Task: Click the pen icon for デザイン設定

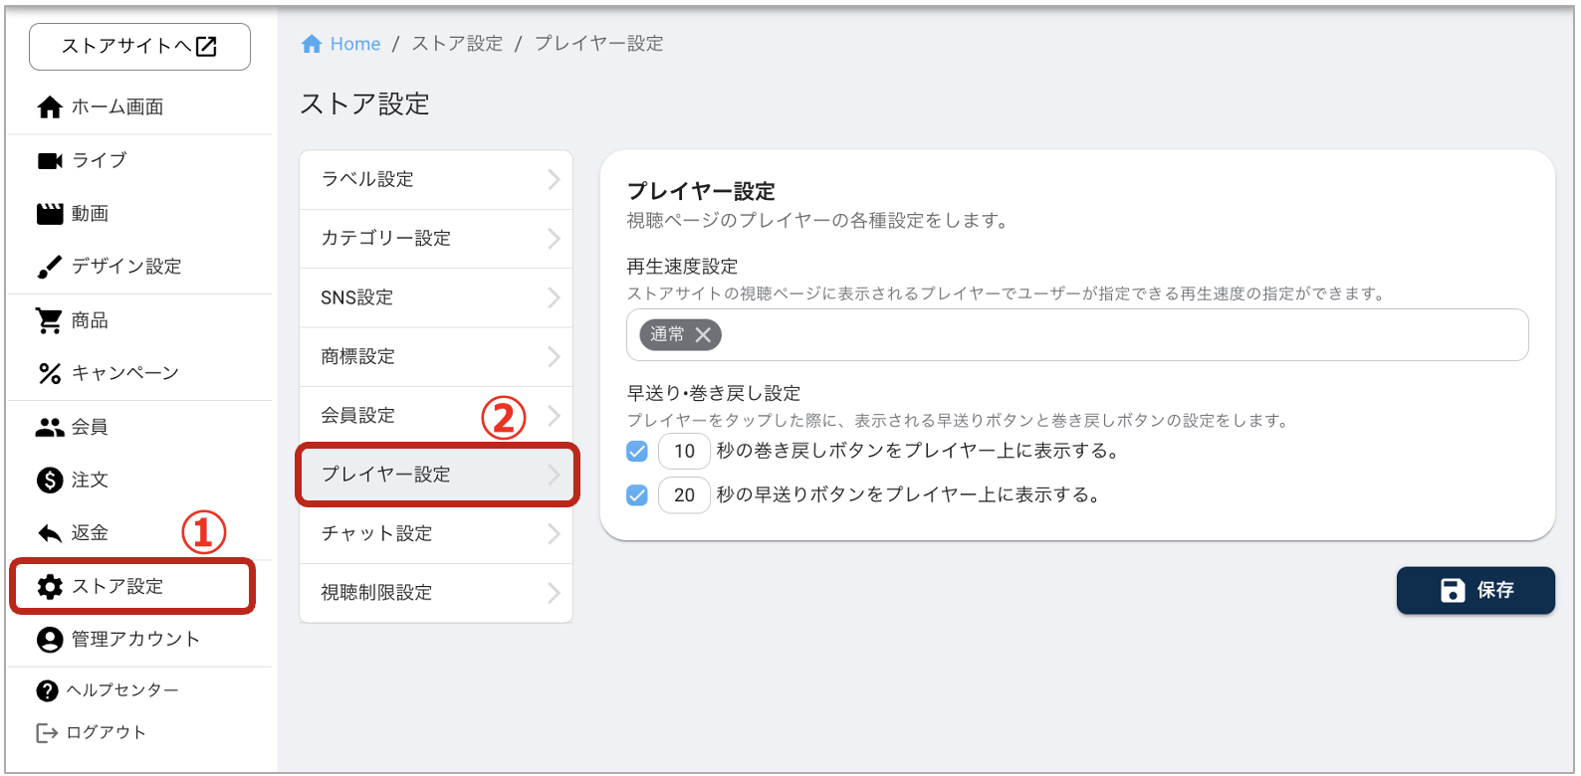Action: pyautogui.click(x=48, y=266)
